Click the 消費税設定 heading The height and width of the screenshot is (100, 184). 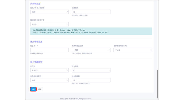coord(35,4)
